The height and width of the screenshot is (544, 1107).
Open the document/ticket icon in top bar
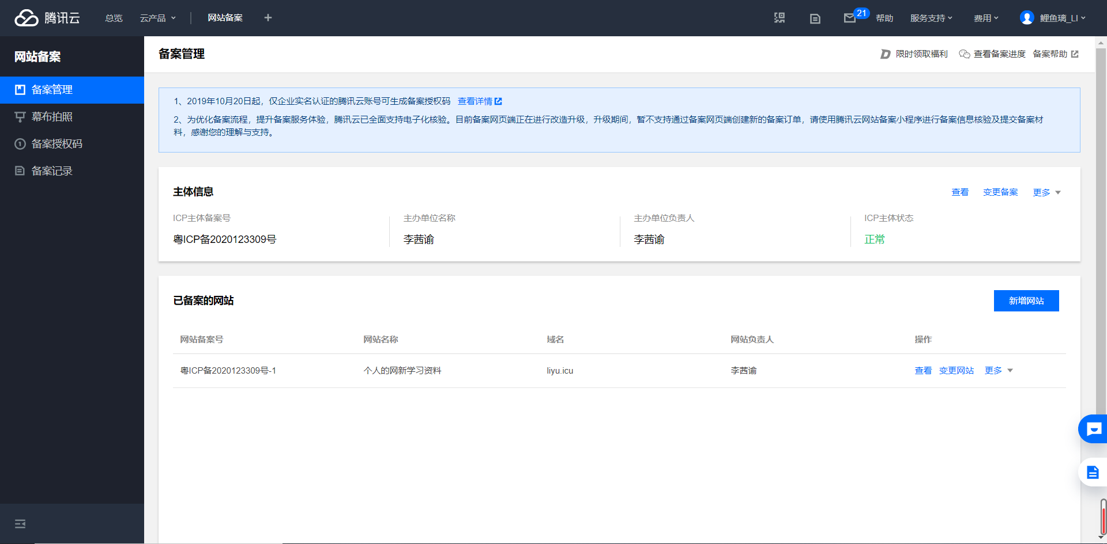click(815, 18)
